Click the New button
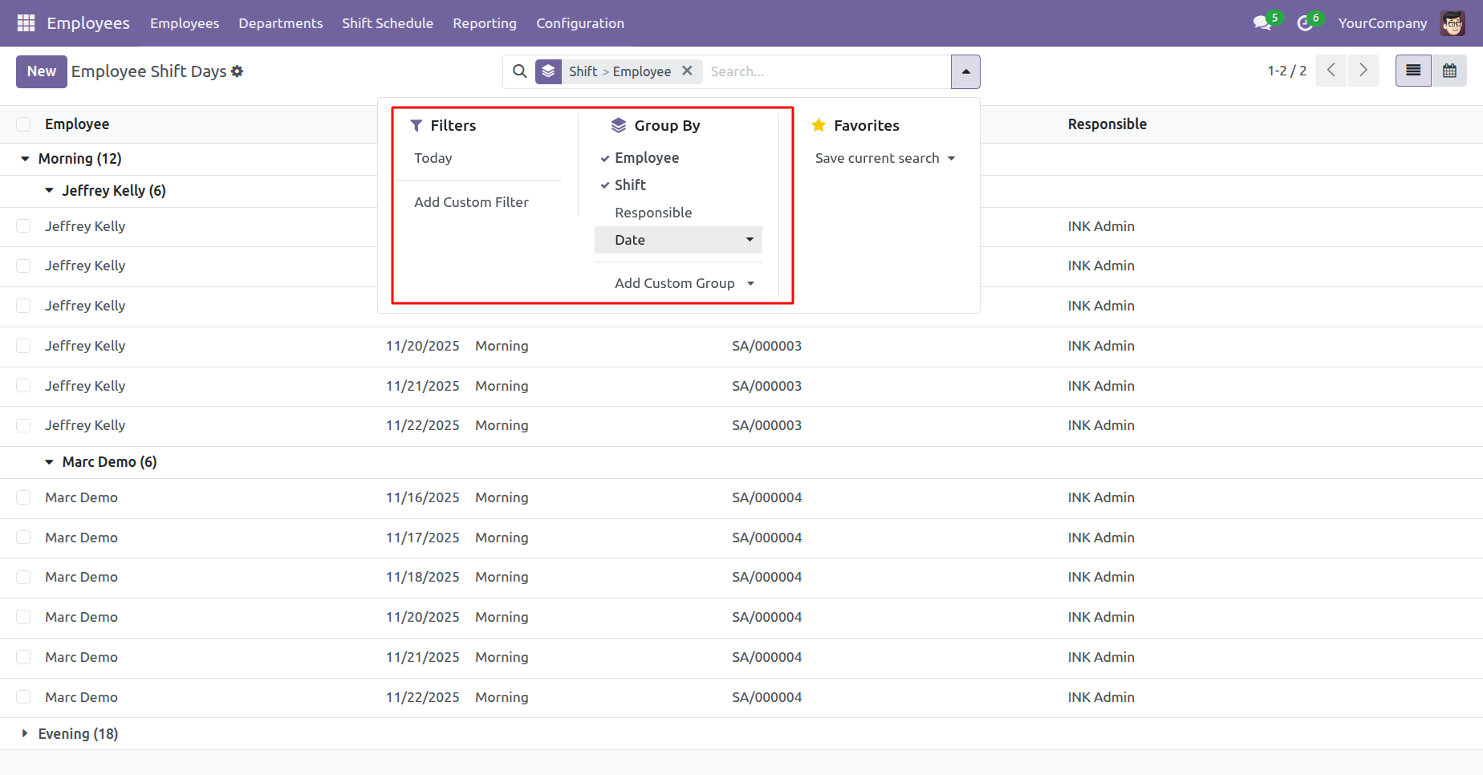1483x775 pixels. (x=42, y=71)
